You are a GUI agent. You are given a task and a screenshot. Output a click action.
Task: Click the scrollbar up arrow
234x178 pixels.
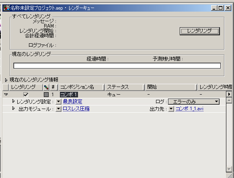(x=229, y=100)
